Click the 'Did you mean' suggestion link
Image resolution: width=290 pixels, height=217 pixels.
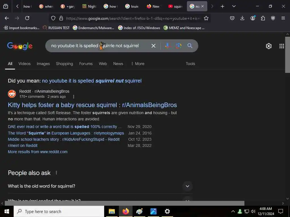click(92, 81)
